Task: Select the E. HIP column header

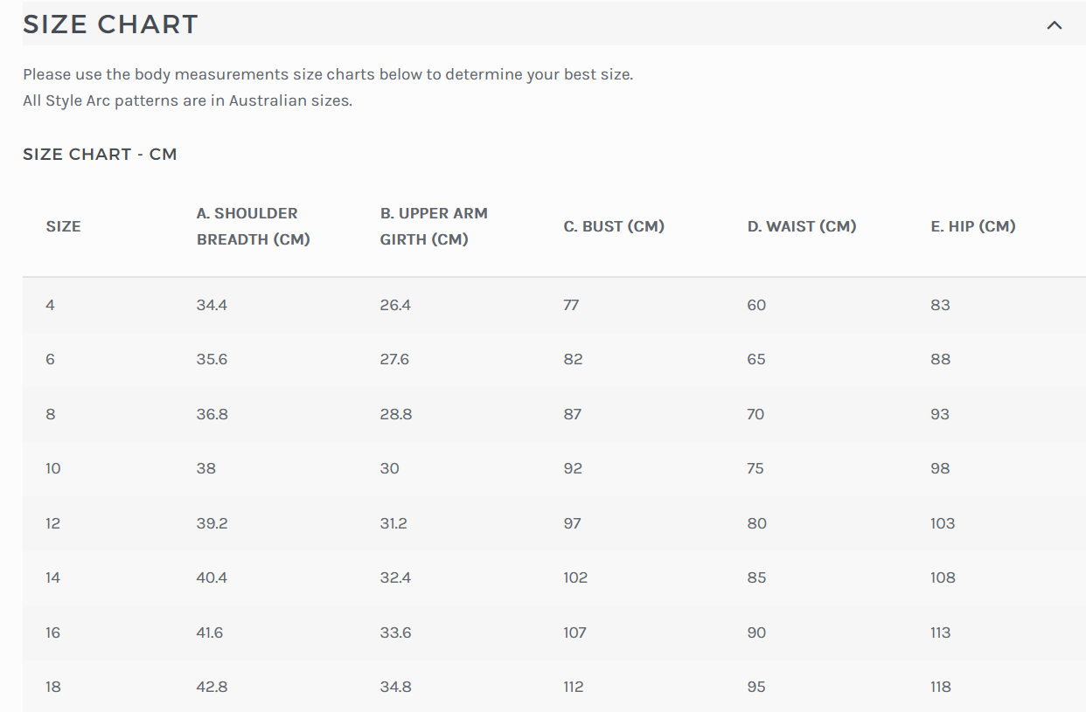Action: (x=973, y=225)
